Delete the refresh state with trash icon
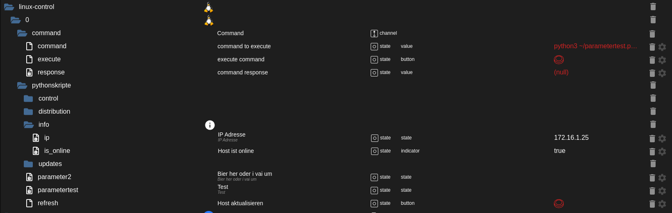672x213 pixels. pos(652,204)
